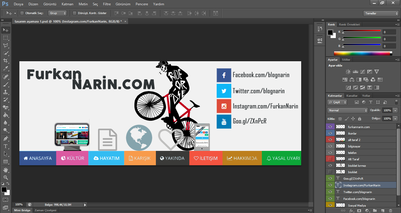The height and width of the screenshot is (213, 401).
Task: Select the Polygonal Lasso tool
Action: 6,45
